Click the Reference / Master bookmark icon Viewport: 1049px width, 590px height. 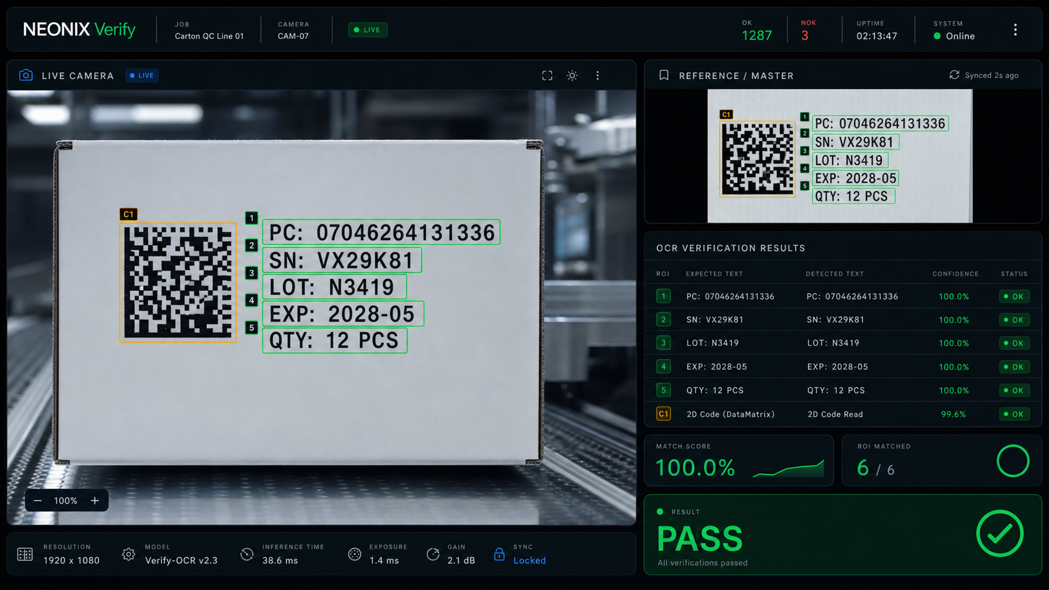pyautogui.click(x=664, y=75)
